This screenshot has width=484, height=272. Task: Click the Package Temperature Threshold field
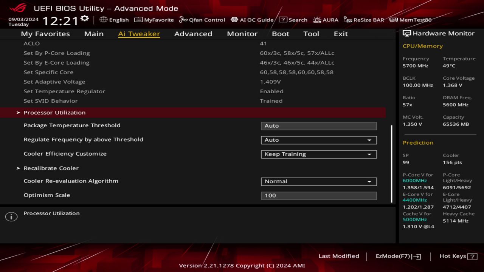pyautogui.click(x=319, y=126)
